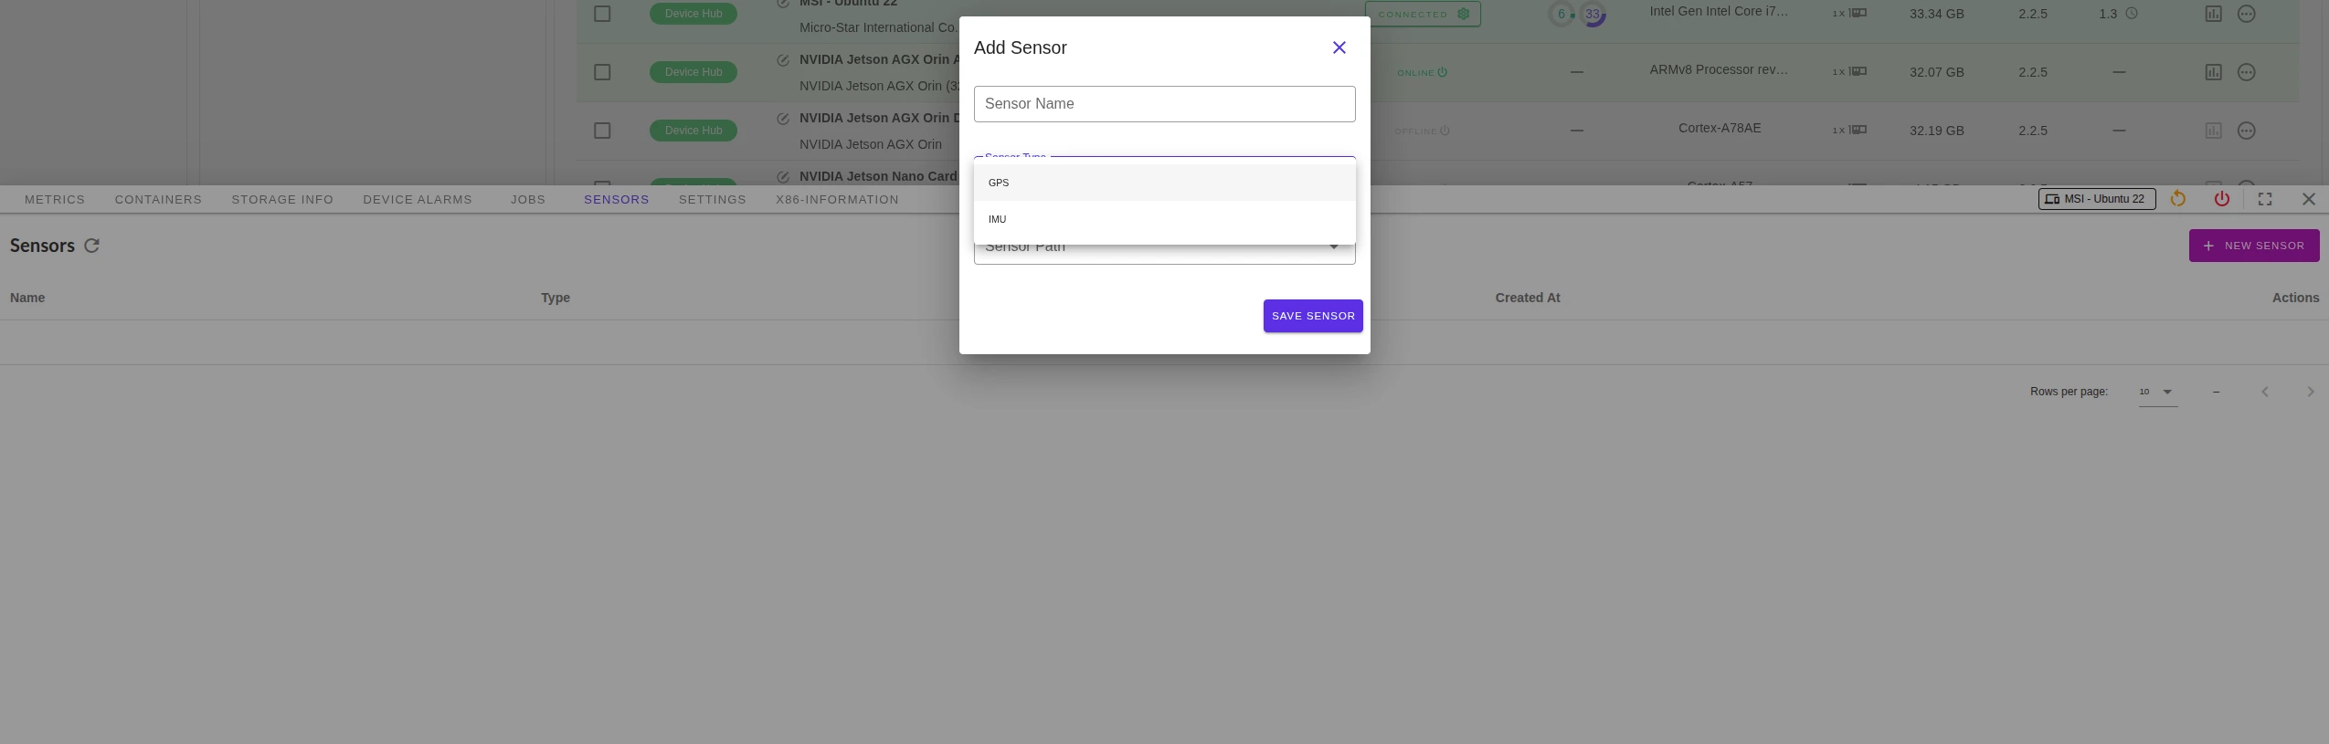Close the Add Sensor dialog
This screenshot has height=744, width=2329.
tap(1339, 47)
